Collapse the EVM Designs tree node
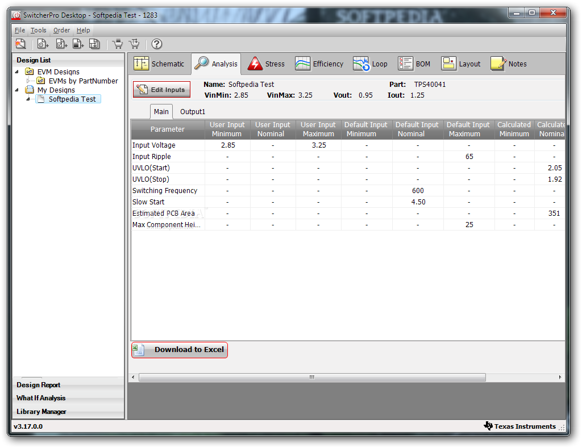Image resolution: width=582 pixels, height=448 pixels. pos(16,72)
